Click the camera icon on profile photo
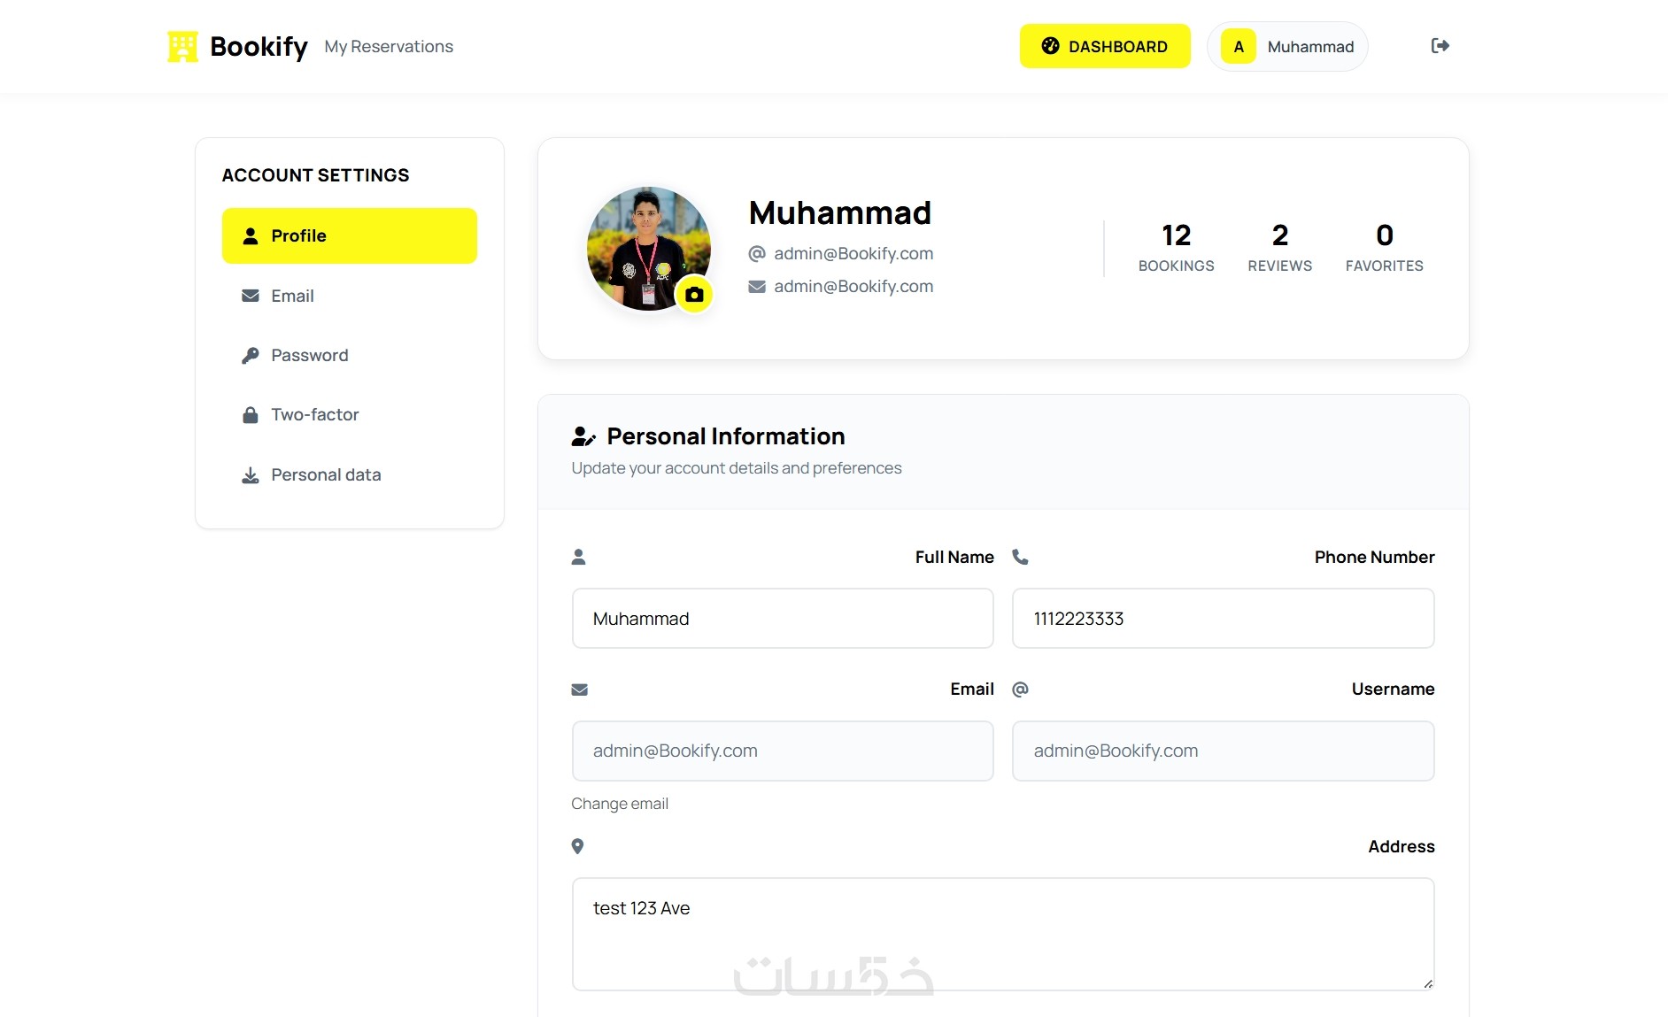The image size is (1668, 1017). (694, 295)
